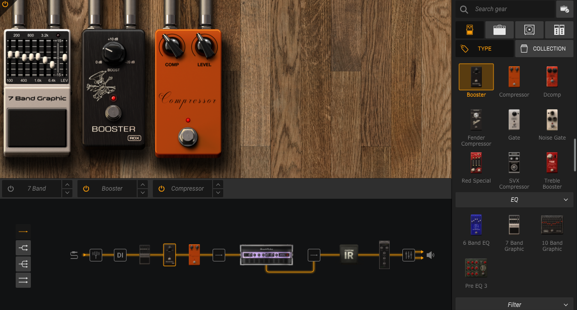
Task: Open the gear shop icon beside search
Action: (x=564, y=9)
